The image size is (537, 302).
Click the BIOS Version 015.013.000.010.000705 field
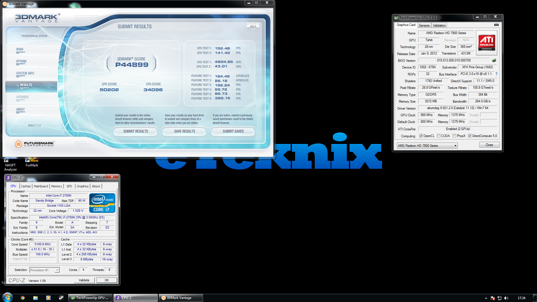point(454,60)
